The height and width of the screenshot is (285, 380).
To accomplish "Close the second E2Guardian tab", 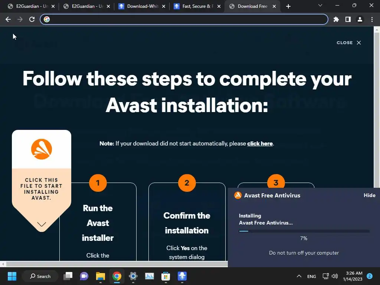I will pyautogui.click(x=108, y=6).
